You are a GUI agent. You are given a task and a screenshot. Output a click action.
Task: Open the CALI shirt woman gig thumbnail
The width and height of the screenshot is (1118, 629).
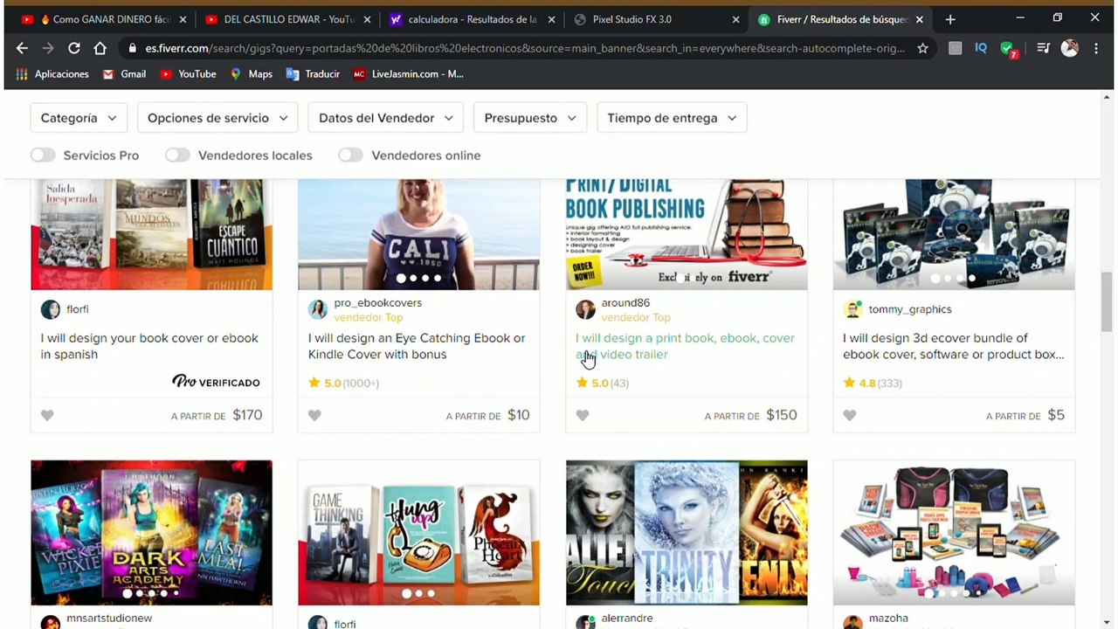point(418,234)
